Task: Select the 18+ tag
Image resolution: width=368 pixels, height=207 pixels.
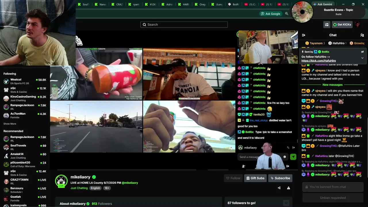Action: pyautogui.click(x=107, y=188)
